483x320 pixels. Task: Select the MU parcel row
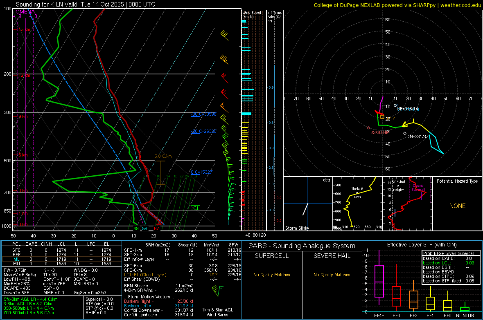click(62, 263)
